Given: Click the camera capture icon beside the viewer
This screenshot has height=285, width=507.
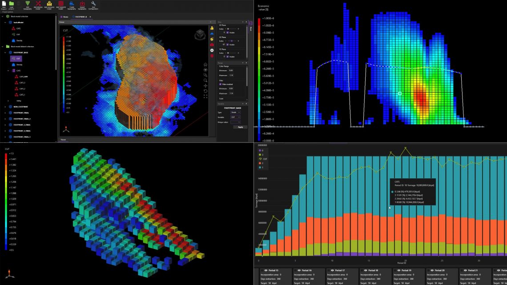Looking at the screenshot, I should tap(212, 44).
